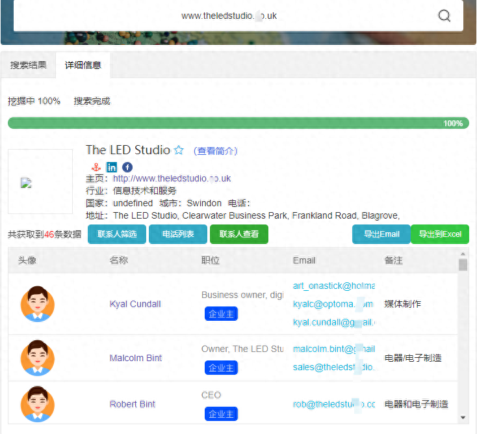Click the 职位 column header
This screenshot has width=477, height=434.
click(211, 260)
